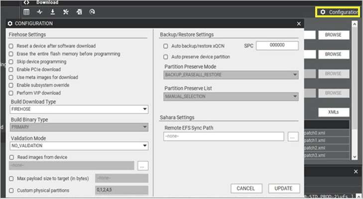This screenshot has height=199, width=363.
Task: Toggle Read images from device checkbox
Action: coord(11,157)
